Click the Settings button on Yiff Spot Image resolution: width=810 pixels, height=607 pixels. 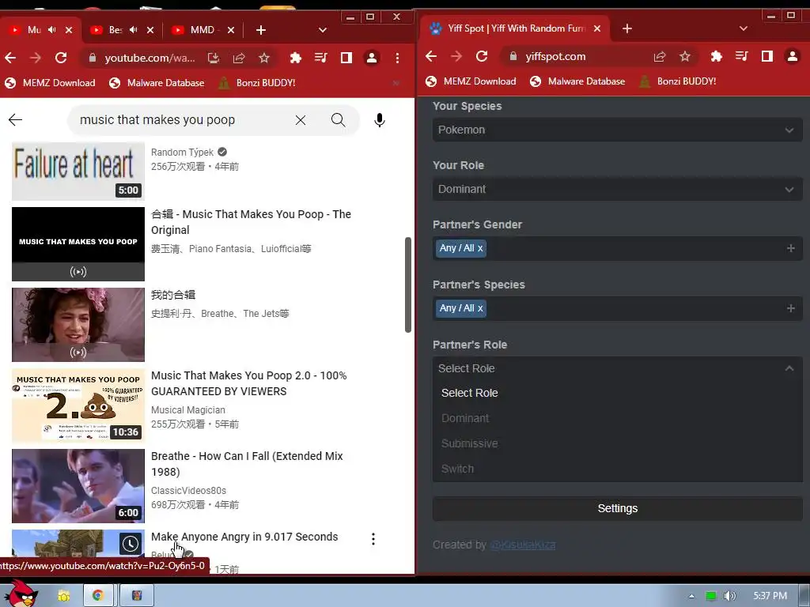point(617,508)
